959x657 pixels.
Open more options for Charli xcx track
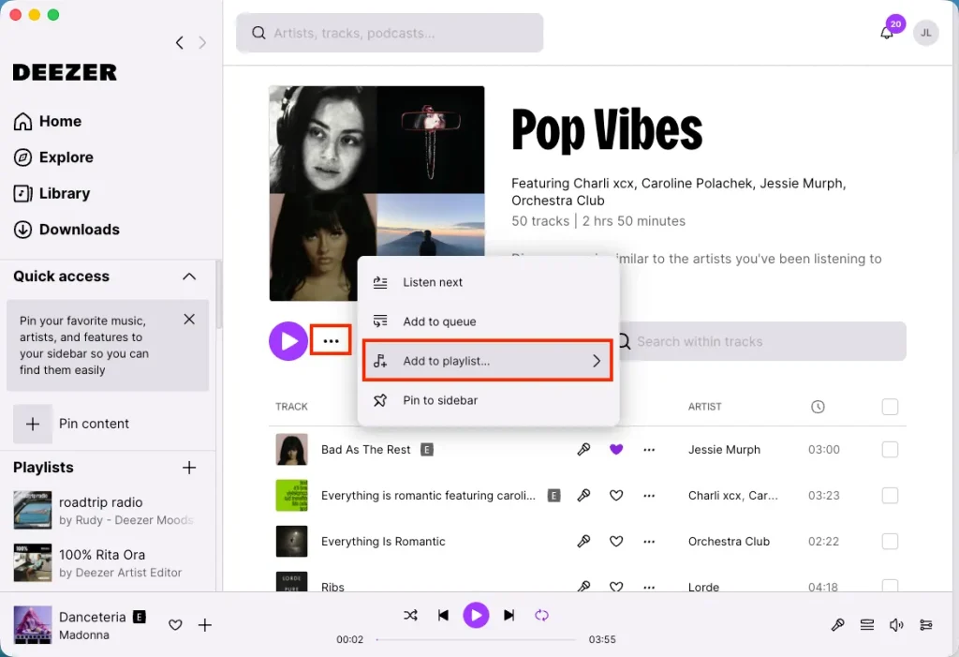point(649,496)
